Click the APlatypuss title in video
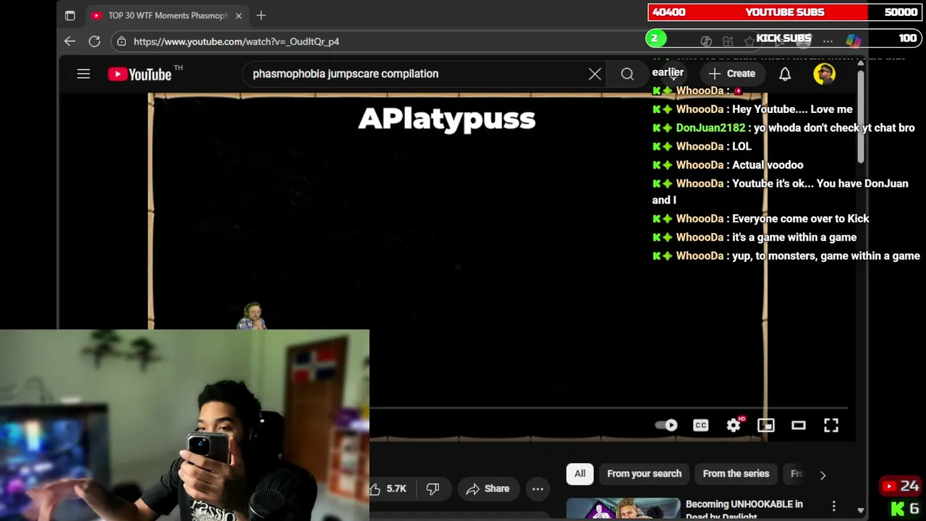This screenshot has width=926, height=521. point(446,119)
